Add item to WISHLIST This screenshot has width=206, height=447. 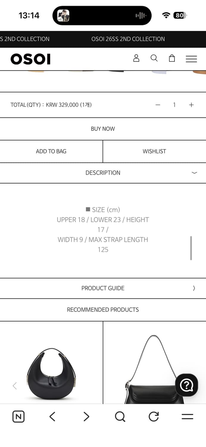[154, 151]
